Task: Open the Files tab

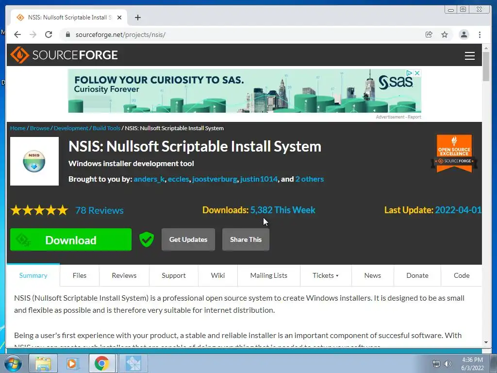Action: tap(79, 275)
